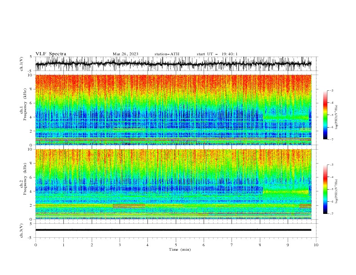The width and height of the screenshot is (356, 275).
Task: Click the time axis tick label "7"
Action: point(232,245)
